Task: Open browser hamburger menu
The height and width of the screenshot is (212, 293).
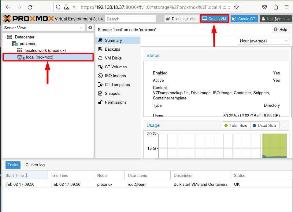Action: coord(287,7)
